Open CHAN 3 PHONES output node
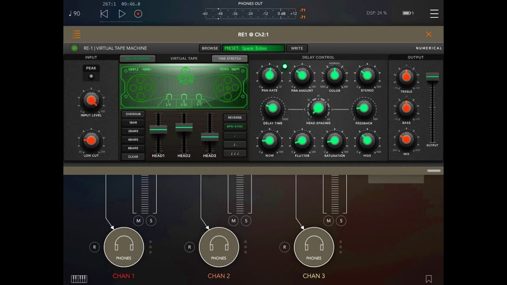 coord(314,247)
